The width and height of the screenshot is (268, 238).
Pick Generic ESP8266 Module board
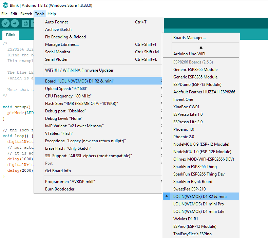point(195,70)
